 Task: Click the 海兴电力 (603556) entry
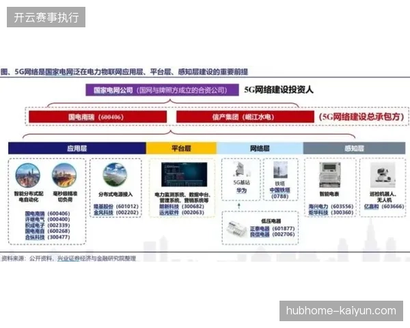[x=331, y=206]
